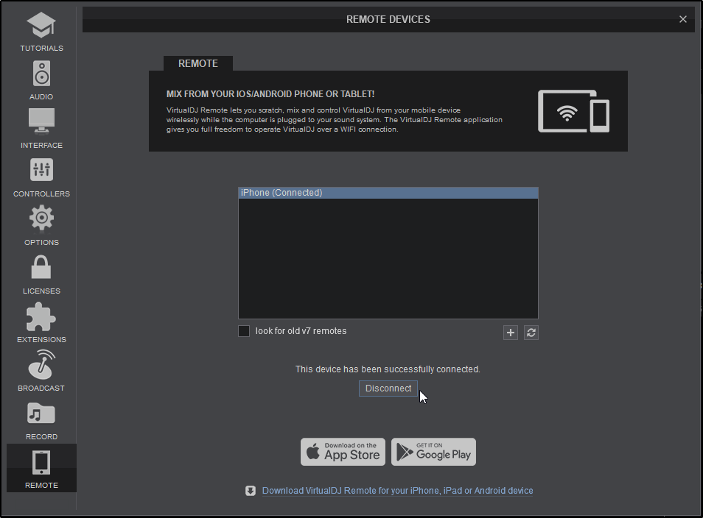Enable look for old v7 remotes checkbox

pyautogui.click(x=244, y=331)
